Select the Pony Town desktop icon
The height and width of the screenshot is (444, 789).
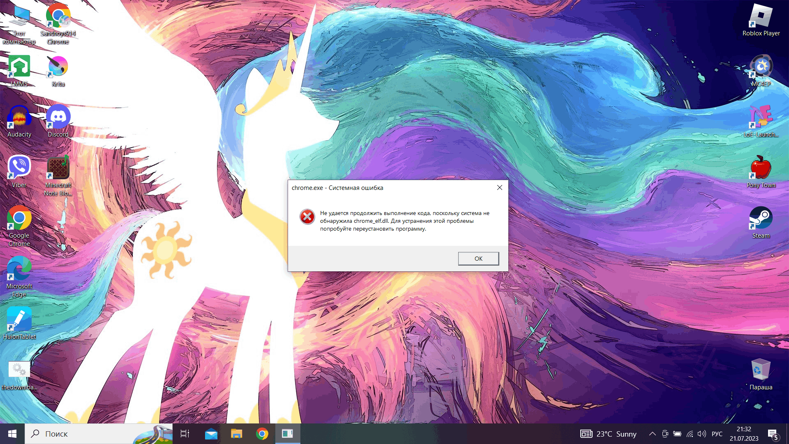pos(761,172)
